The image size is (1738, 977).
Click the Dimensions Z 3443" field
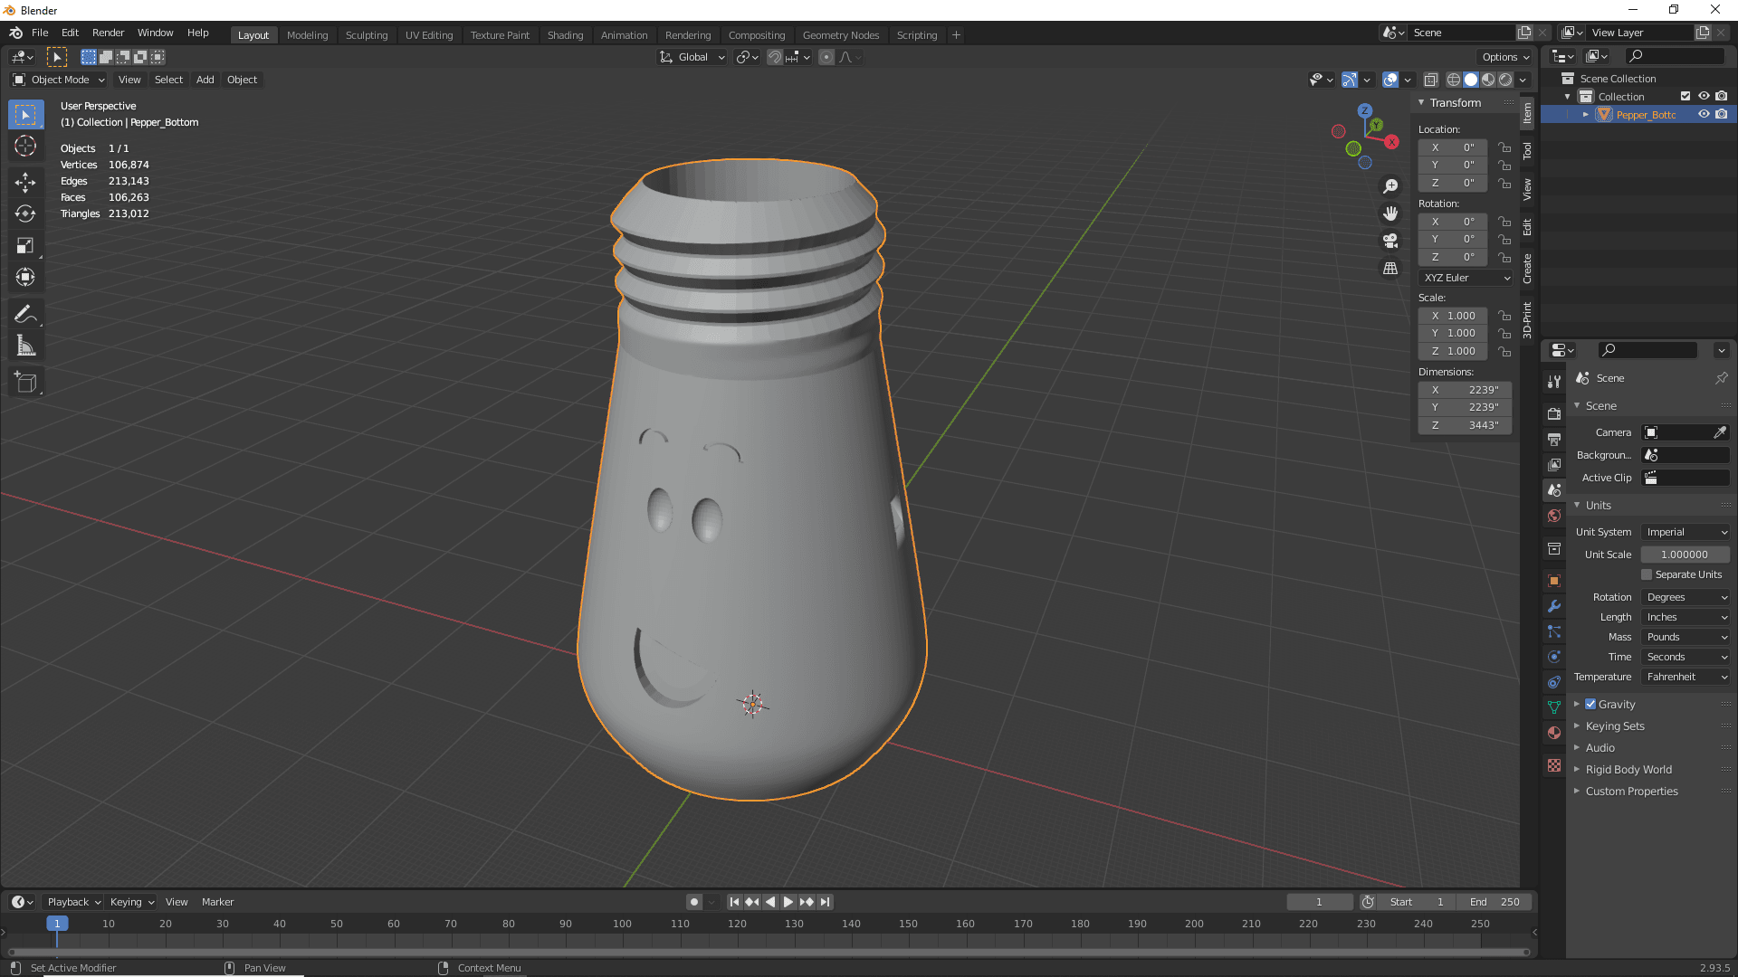coord(1466,425)
